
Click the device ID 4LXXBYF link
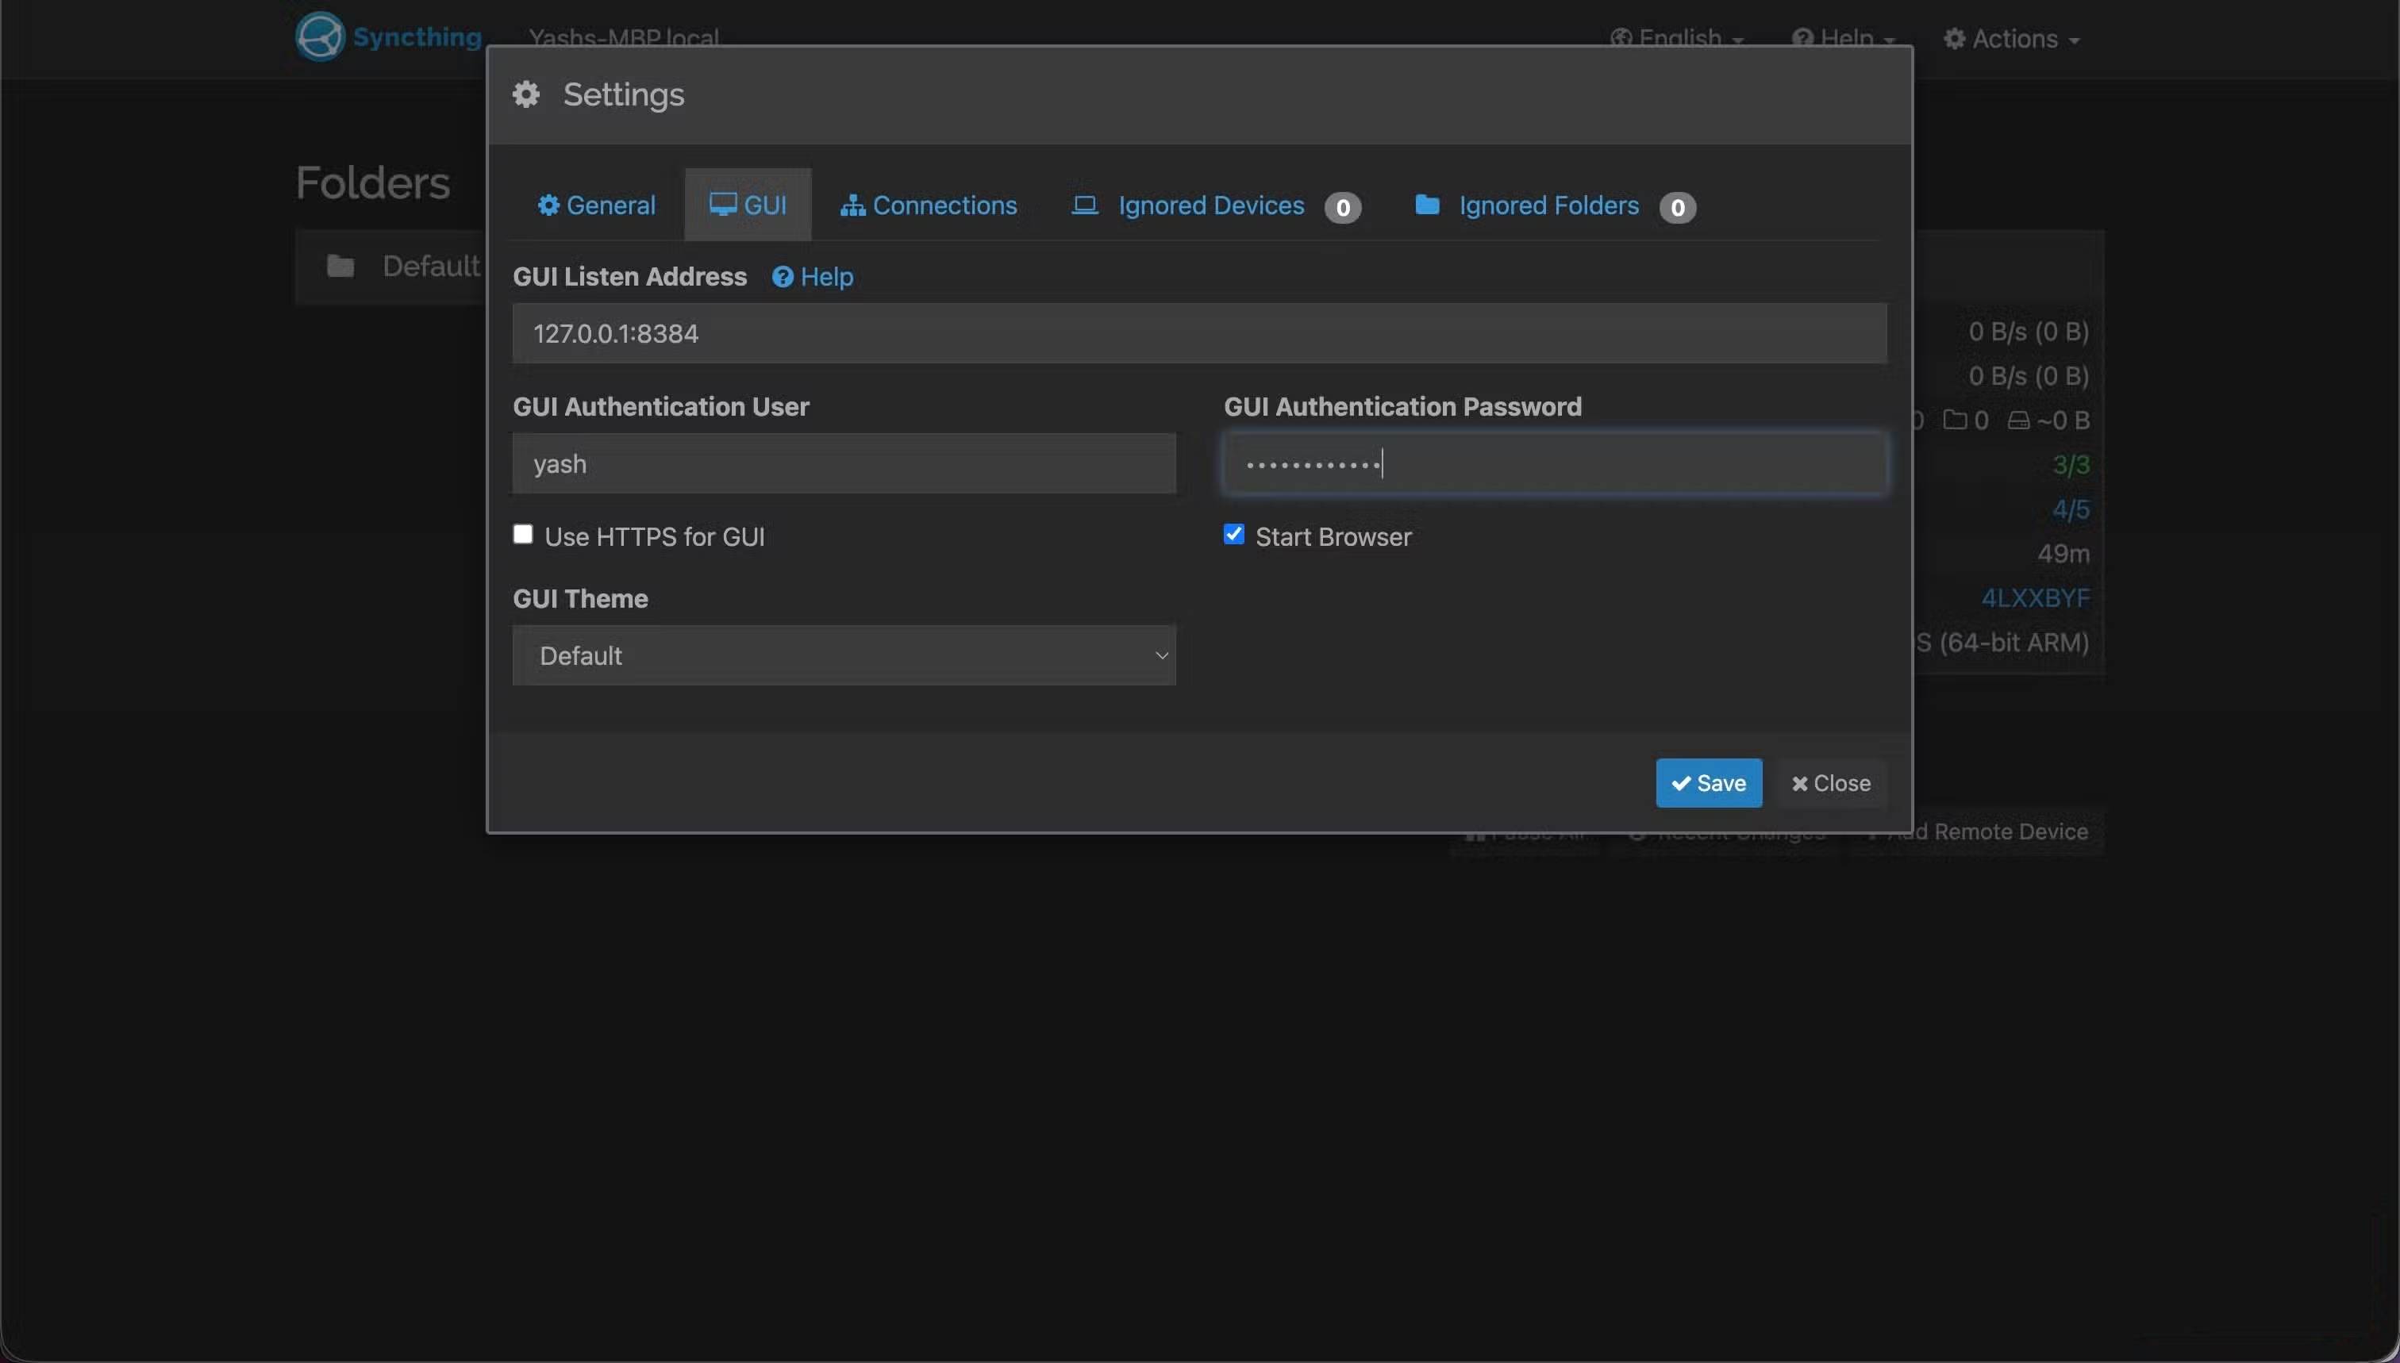(2036, 597)
